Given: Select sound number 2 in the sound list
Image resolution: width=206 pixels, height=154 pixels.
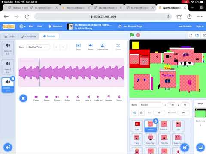Looking at the screenshot, I should (8, 67).
